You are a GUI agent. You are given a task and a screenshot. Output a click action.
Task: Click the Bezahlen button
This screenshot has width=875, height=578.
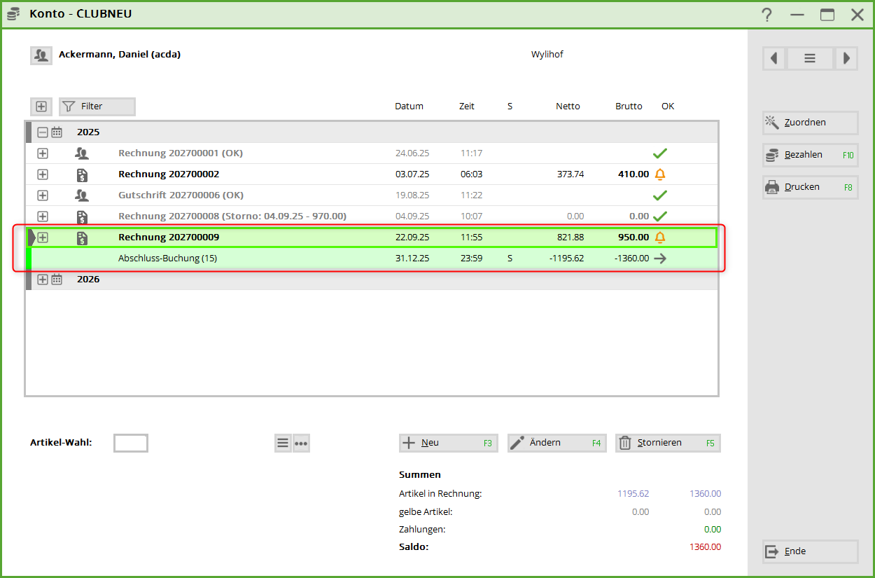click(x=810, y=155)
